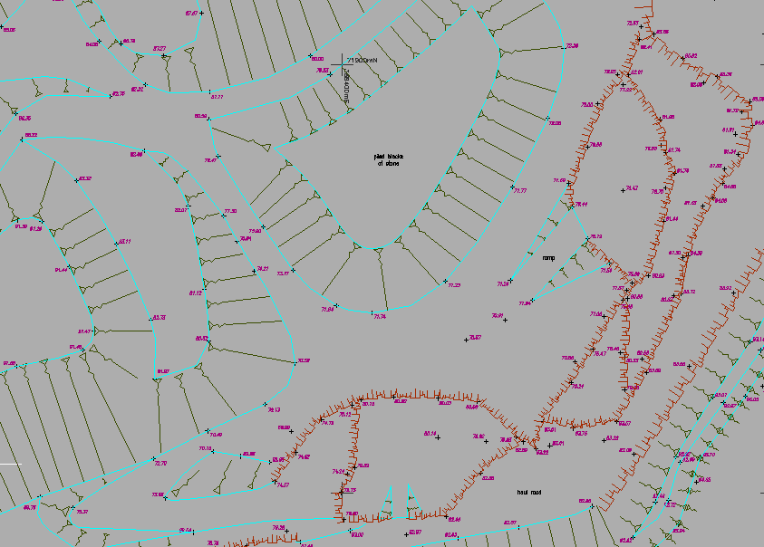Select the spot height labelled 70.24
Image resolution: width=764 pixels, height=547 pixels.
point(577,387)
